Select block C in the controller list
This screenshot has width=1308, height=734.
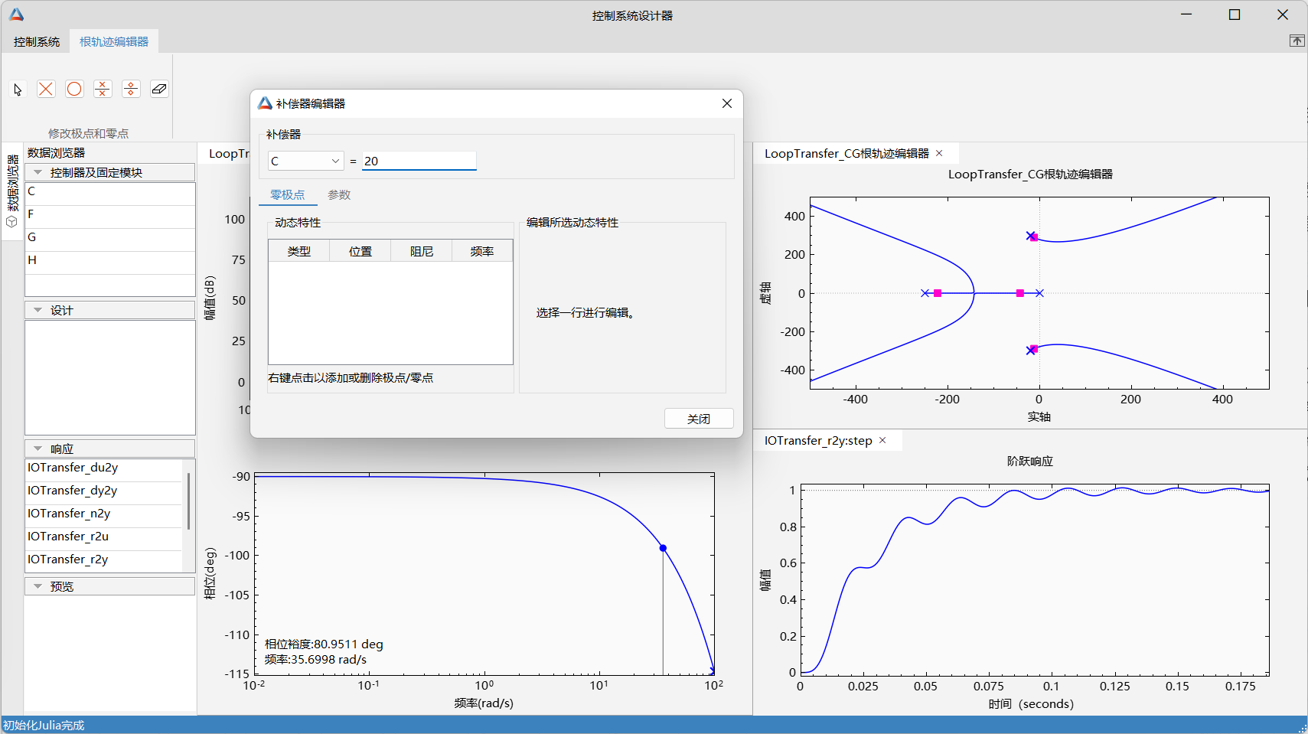(x=110, y=194)
